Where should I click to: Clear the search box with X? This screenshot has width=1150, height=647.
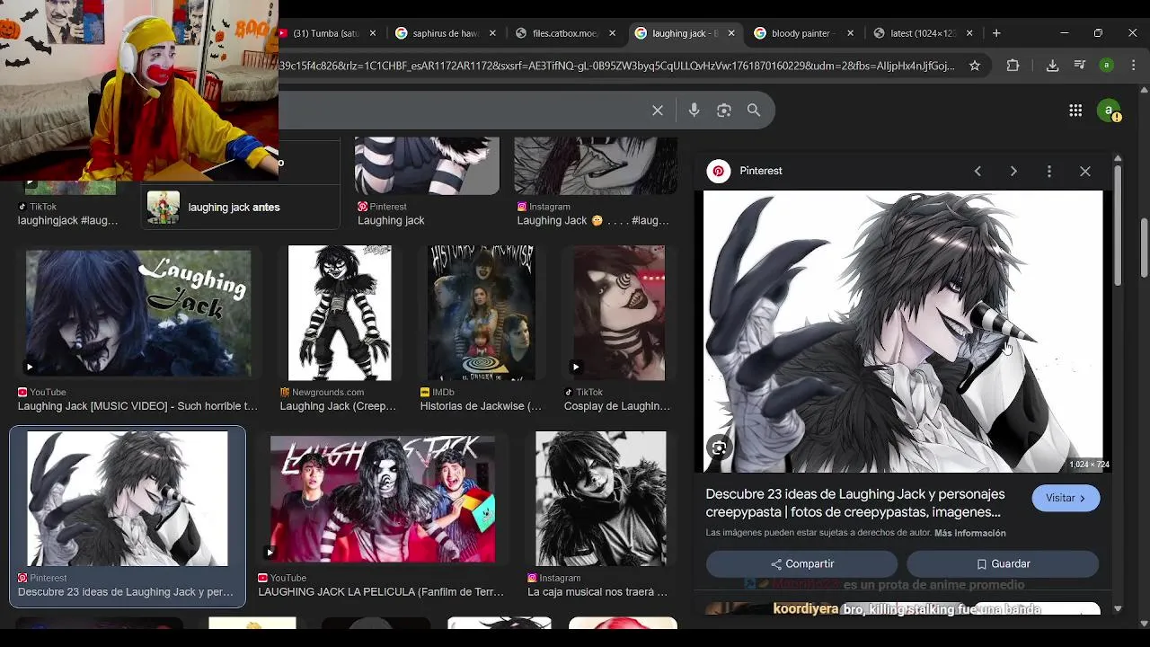coord(658,111)
